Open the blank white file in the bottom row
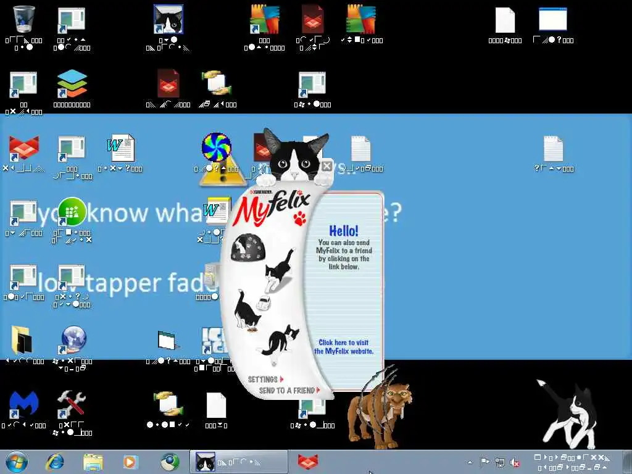632x474 pixels. (216, 405)
